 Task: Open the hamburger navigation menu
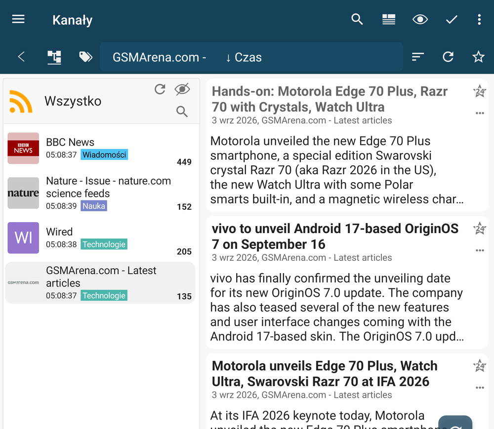[x=18, y=20]
